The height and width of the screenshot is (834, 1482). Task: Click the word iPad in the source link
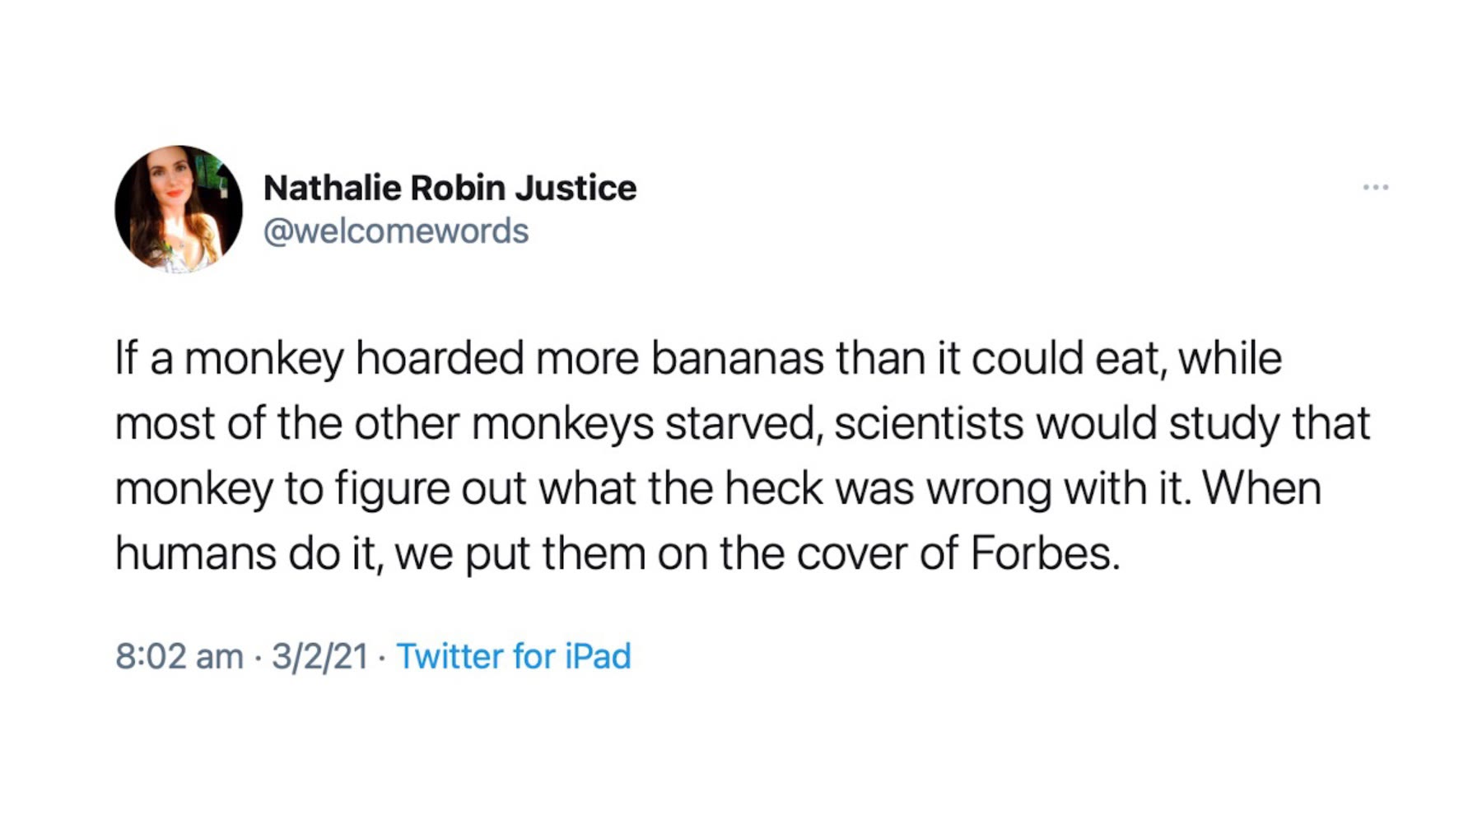pyautogui.click(x=598, y=656)
